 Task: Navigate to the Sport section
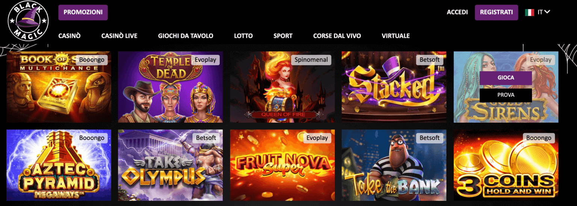pyautogui.click(x=283, y=36)
